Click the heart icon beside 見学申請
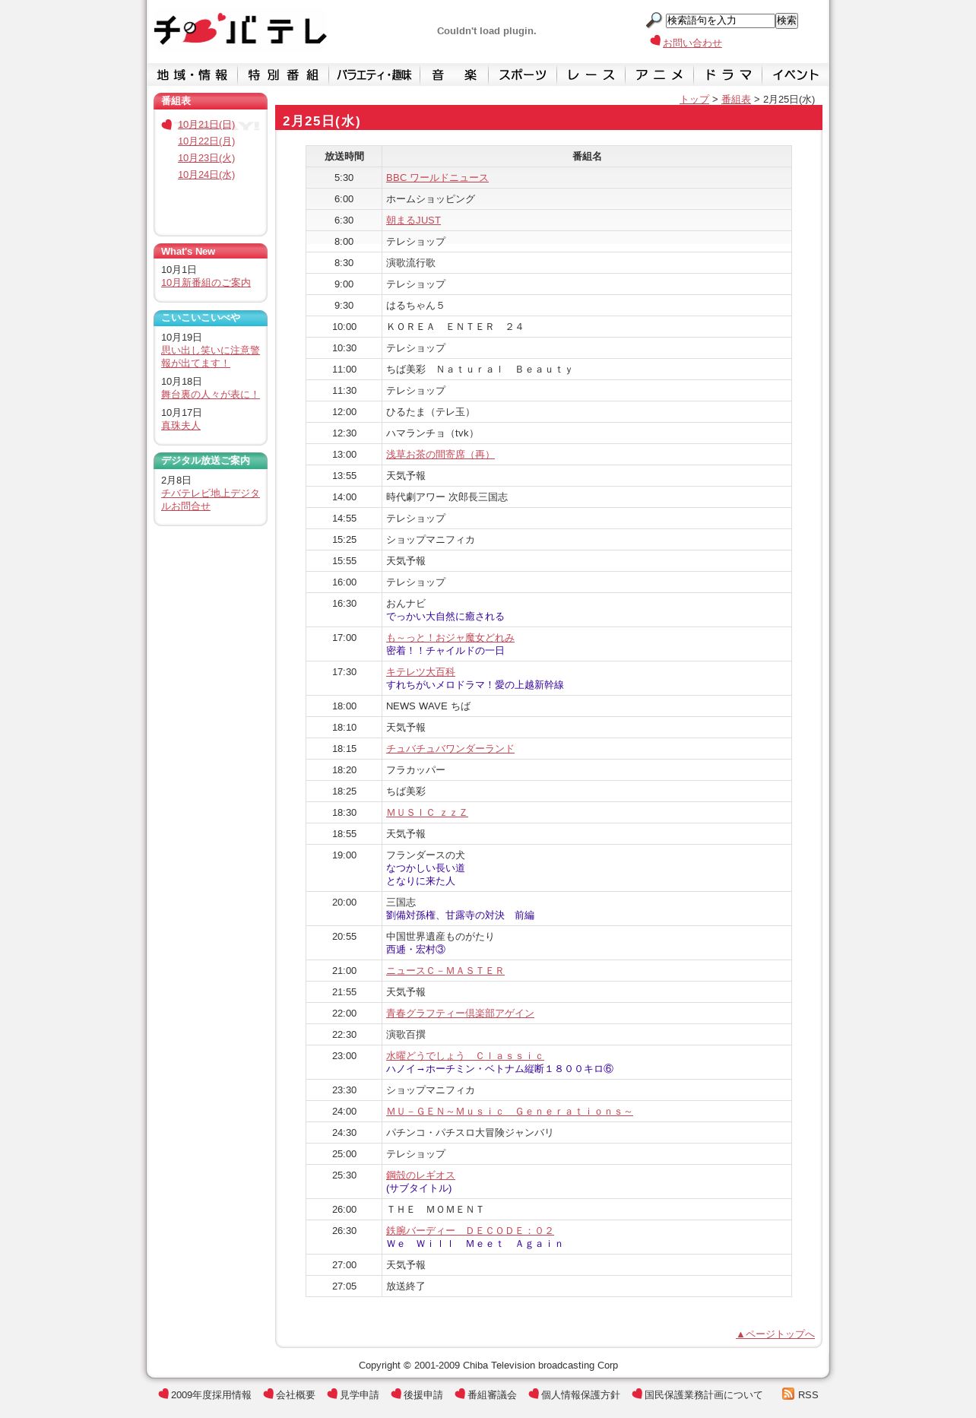This screenshot has width=976, height=1418. pyautogui.click(x=332, y=1394)
